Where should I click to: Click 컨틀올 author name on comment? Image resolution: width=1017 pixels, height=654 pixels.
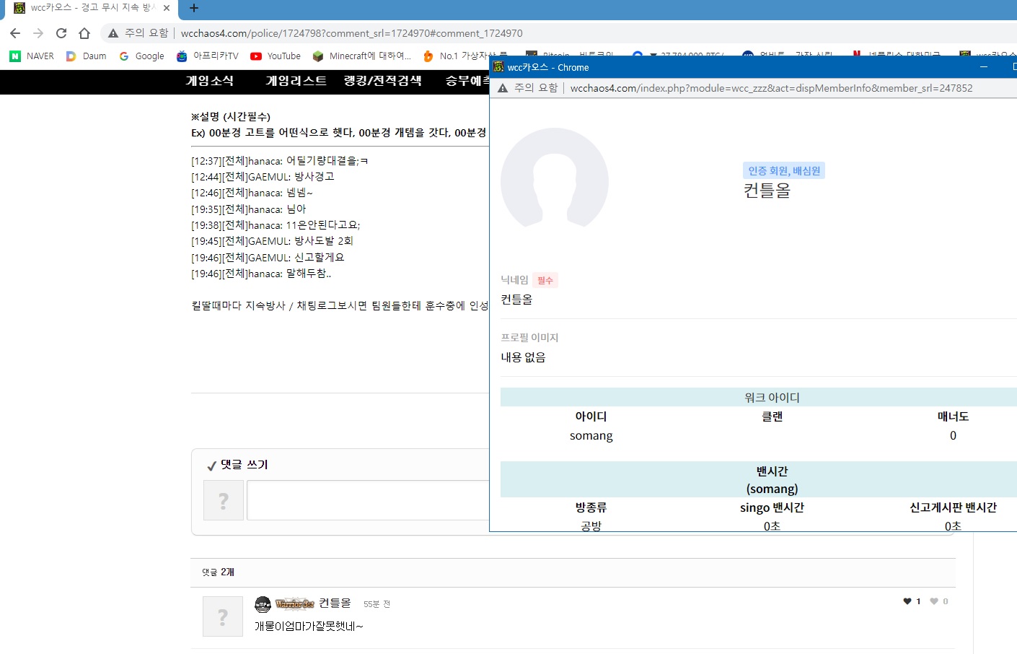pyautogui.click(x=335, y=603)
